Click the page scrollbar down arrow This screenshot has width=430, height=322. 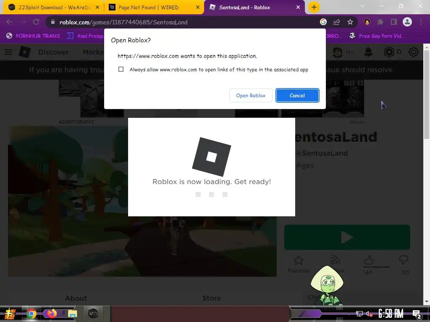pos(427,301)
